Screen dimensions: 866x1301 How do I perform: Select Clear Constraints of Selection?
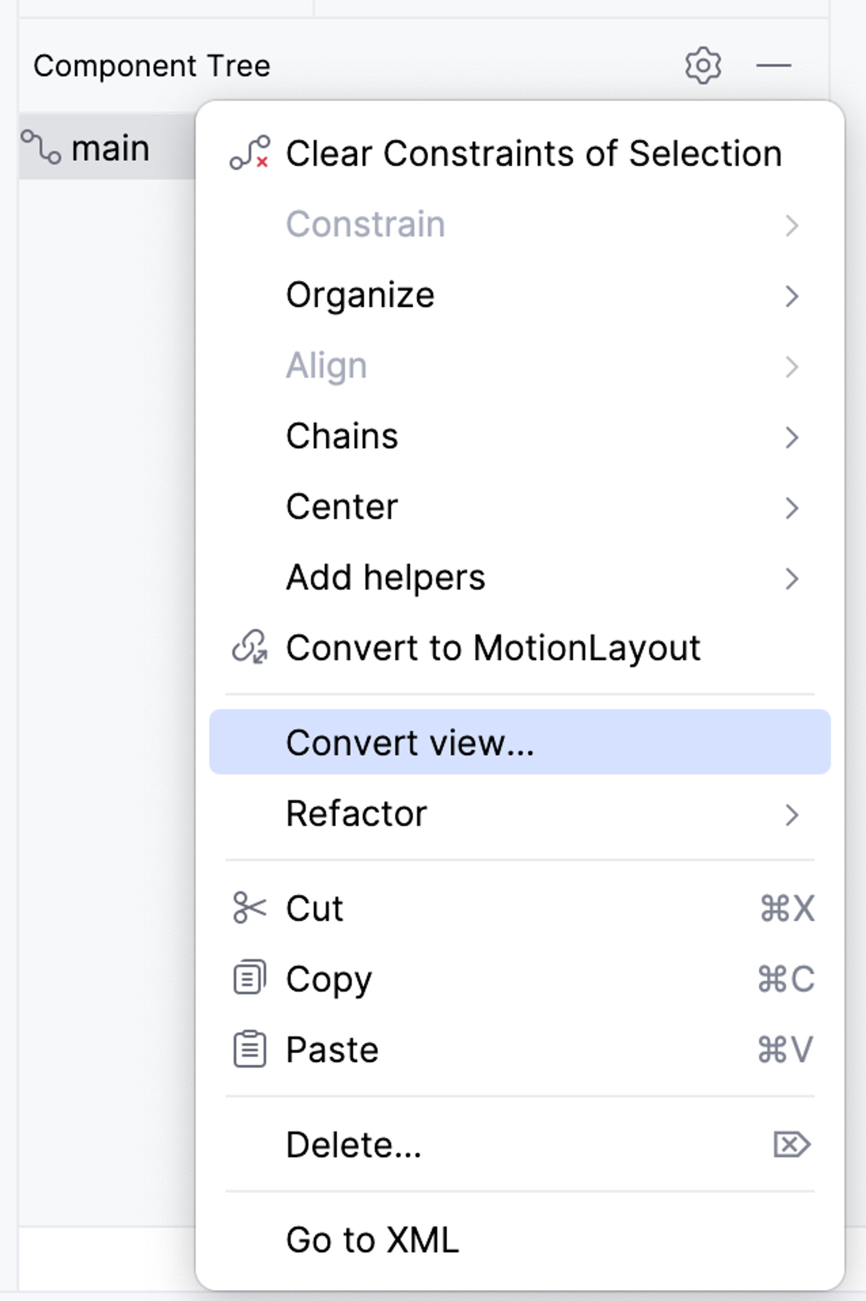point(533,153)
